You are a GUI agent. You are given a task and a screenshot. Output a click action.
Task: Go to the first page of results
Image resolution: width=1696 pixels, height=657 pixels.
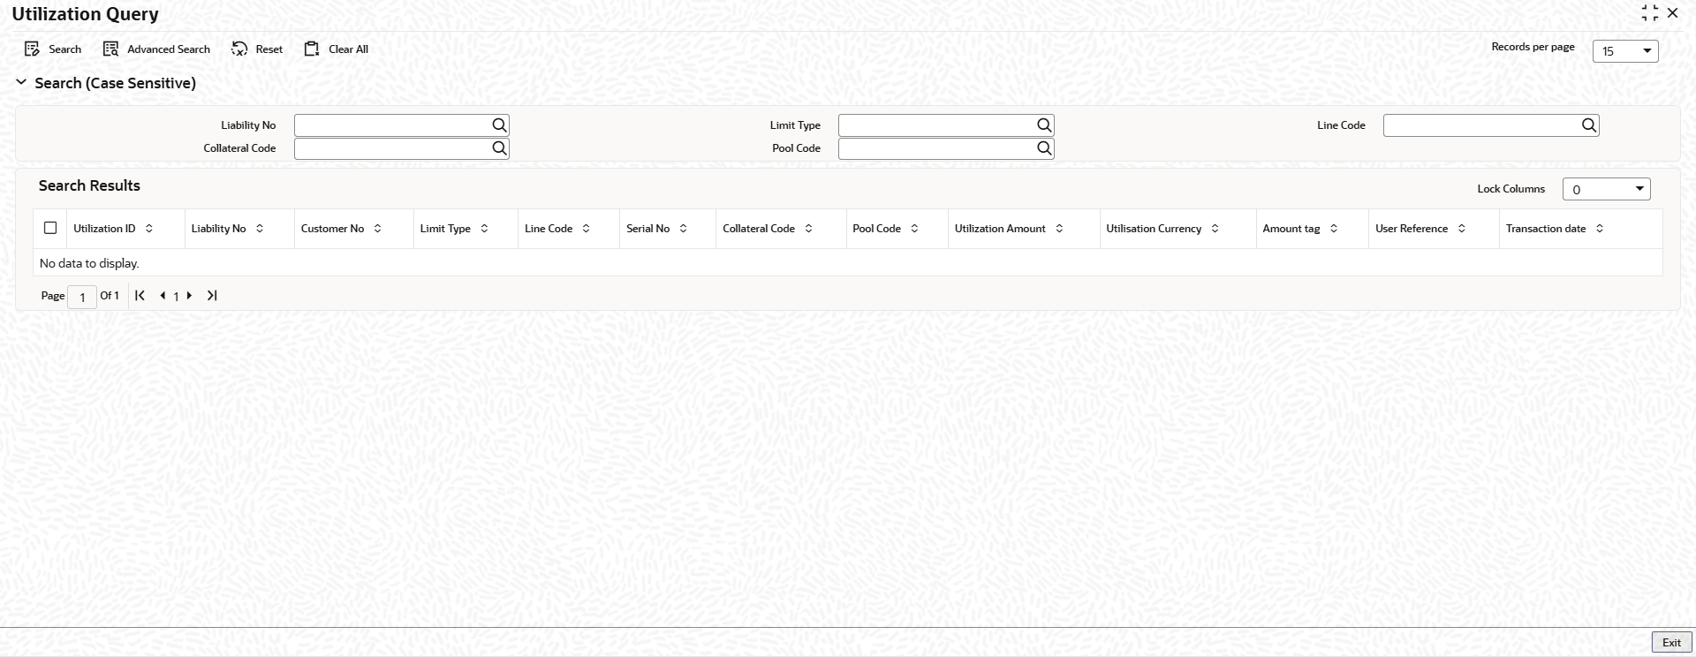coord(140,296)
